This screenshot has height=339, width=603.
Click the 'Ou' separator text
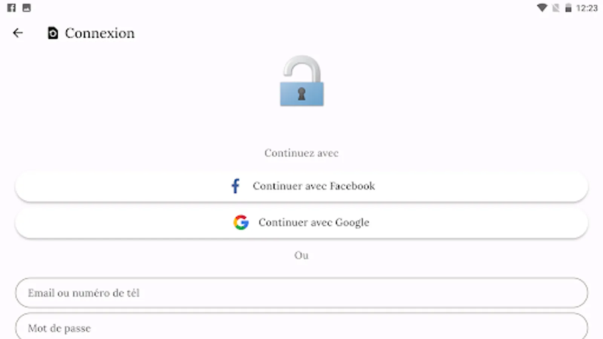tap(301, 255)
